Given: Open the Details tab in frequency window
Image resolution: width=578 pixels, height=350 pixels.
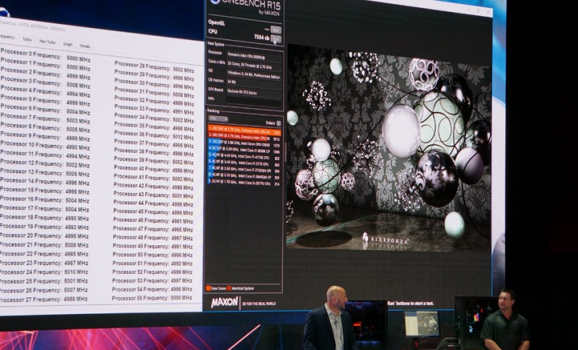Looking at the screenshot, I should click(85, 46).
